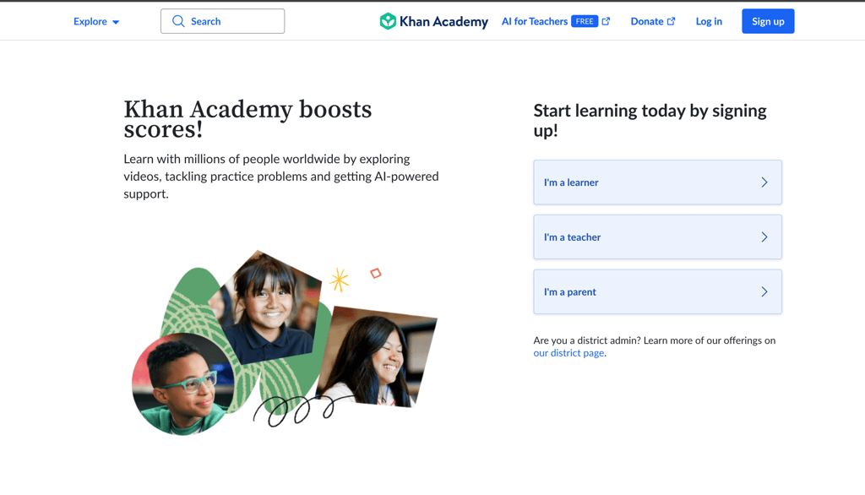
Task: Click the chevron arrow on the parent card
Action: coord(764,291)
